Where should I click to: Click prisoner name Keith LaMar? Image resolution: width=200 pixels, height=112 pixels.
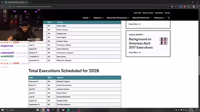point(62,26)
